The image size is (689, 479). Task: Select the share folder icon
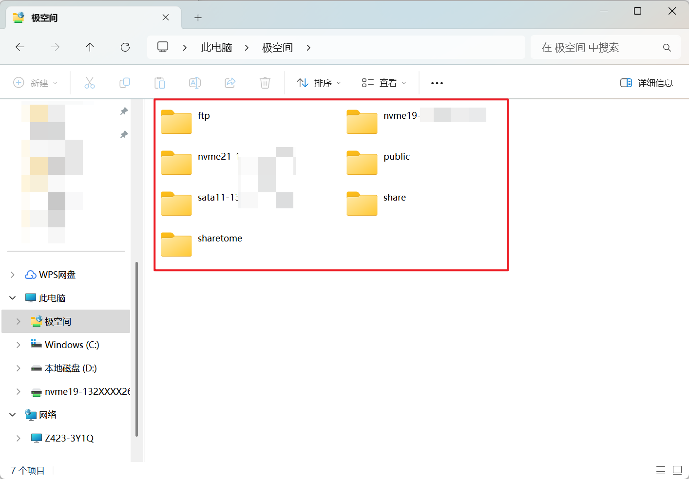point(362,203)
